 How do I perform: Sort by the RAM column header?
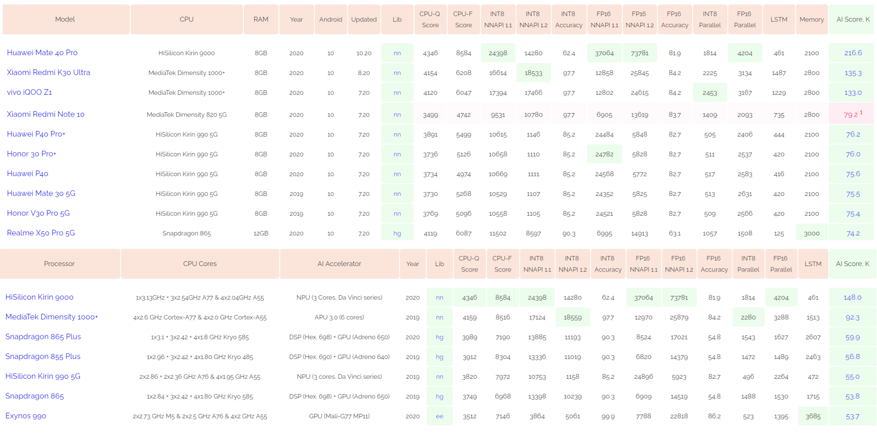coord(261,19)
